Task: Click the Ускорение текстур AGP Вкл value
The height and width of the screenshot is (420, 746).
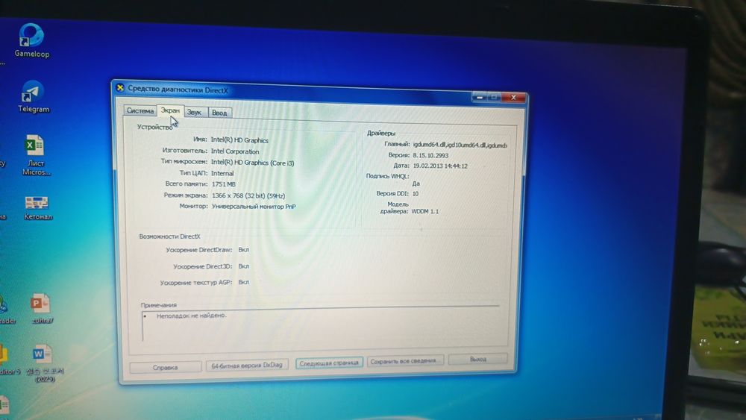Action: tap(244, 282)
